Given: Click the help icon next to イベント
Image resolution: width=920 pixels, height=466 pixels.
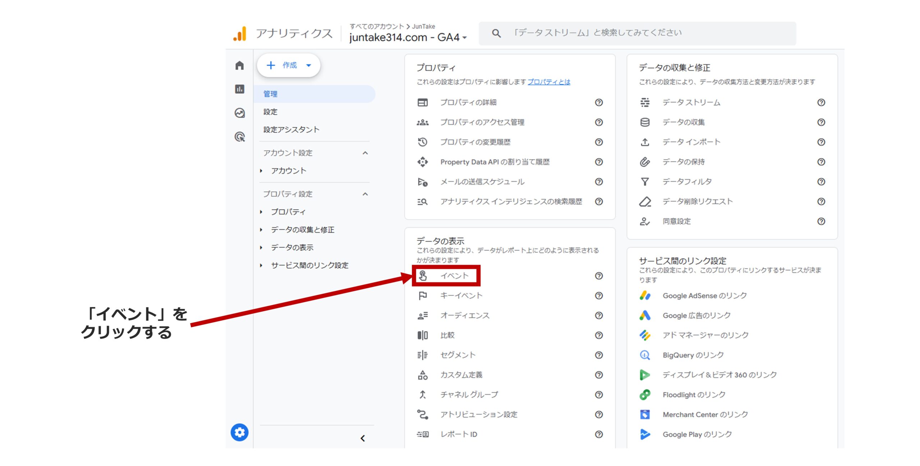Looking at the screenshot, I should (x=598, y=276).
